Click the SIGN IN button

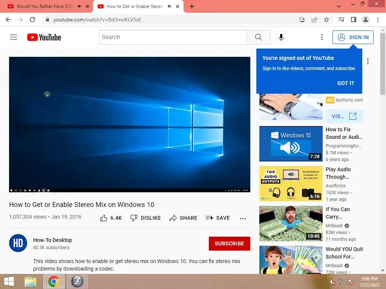[353, 37]
